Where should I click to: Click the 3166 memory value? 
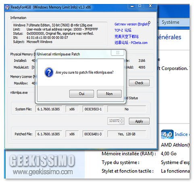(x=142, y=61)
